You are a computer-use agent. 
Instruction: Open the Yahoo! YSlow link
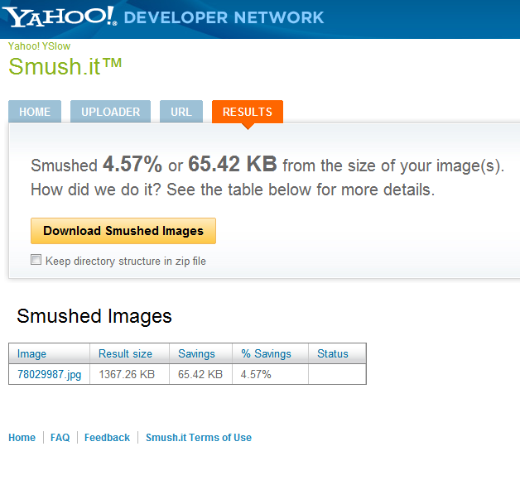coord(39,46)
